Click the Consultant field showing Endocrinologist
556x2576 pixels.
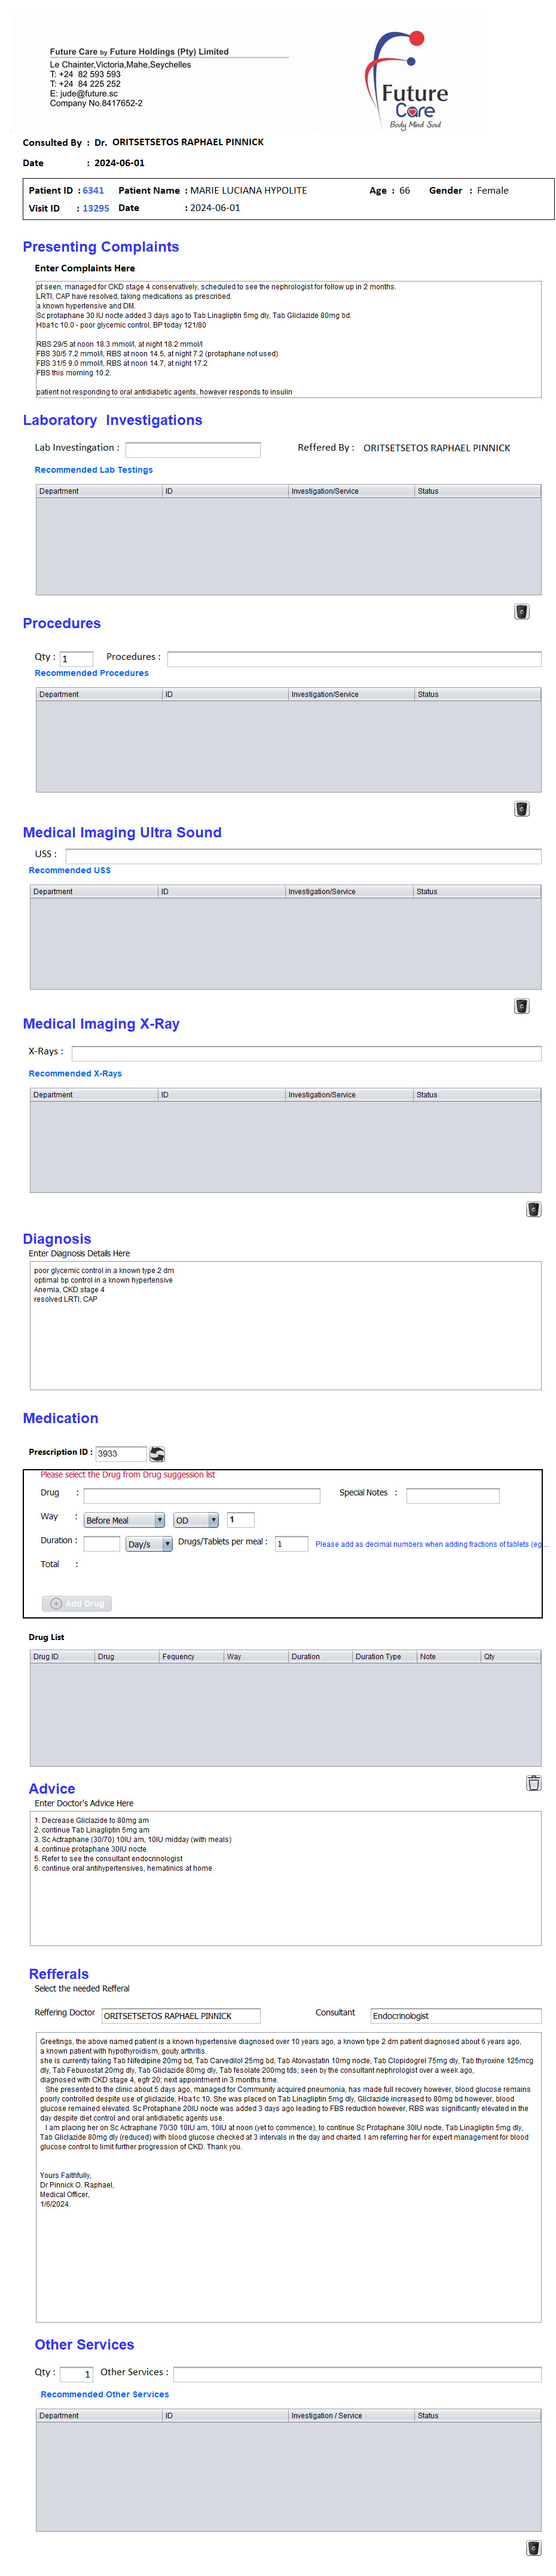(x=455, y=2016)
